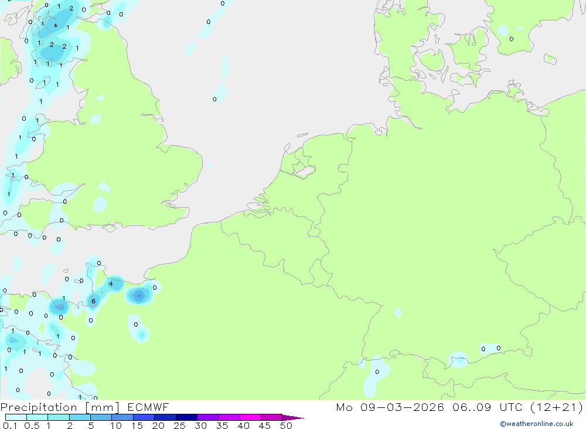Pick the 35–40 mm legend swatch
The width and height of the screenshot is (586, 429).
click(229, 417)
